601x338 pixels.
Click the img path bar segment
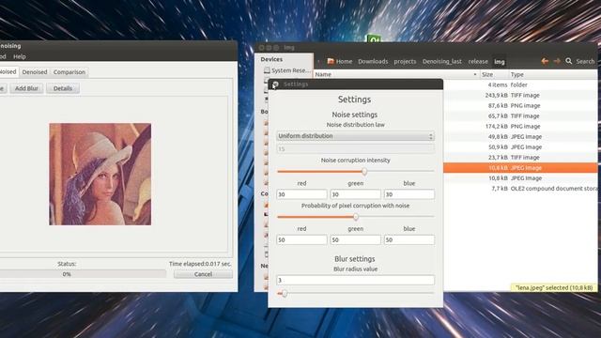pos(500,61)
